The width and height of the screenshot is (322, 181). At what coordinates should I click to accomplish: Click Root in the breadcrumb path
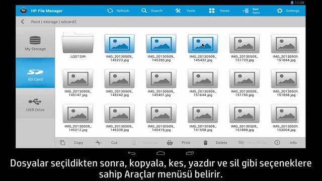(x=36, y=22)
